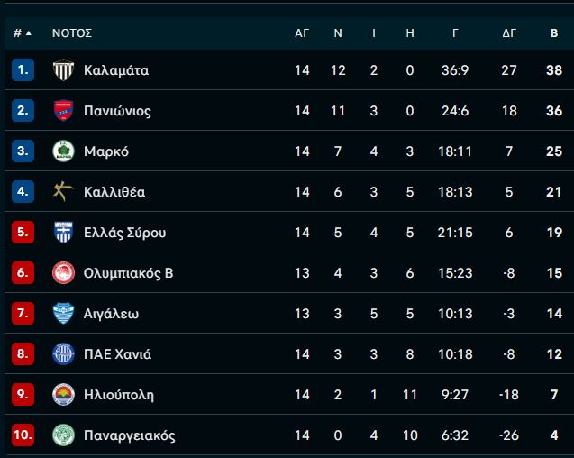Screen dimensions: 574x458
Task: Sort standings by ΑΓ matches played
Action: 302,33
